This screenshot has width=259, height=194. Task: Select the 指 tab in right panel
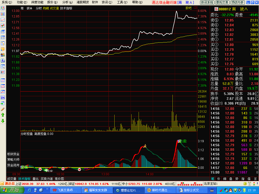coord(243,179)
